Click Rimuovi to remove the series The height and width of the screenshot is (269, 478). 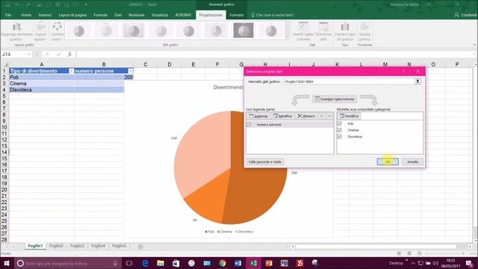point(306,117)
